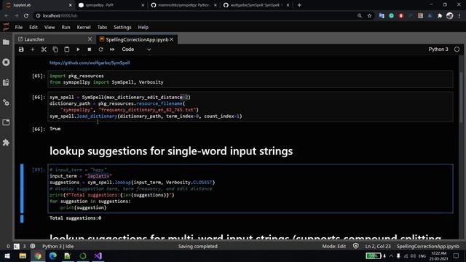Image resolution: width=466 pixels, height=262 pixels.
Task: Close the SpellingCorrectionApp.ipynb tab
Action: coord(172,39)
